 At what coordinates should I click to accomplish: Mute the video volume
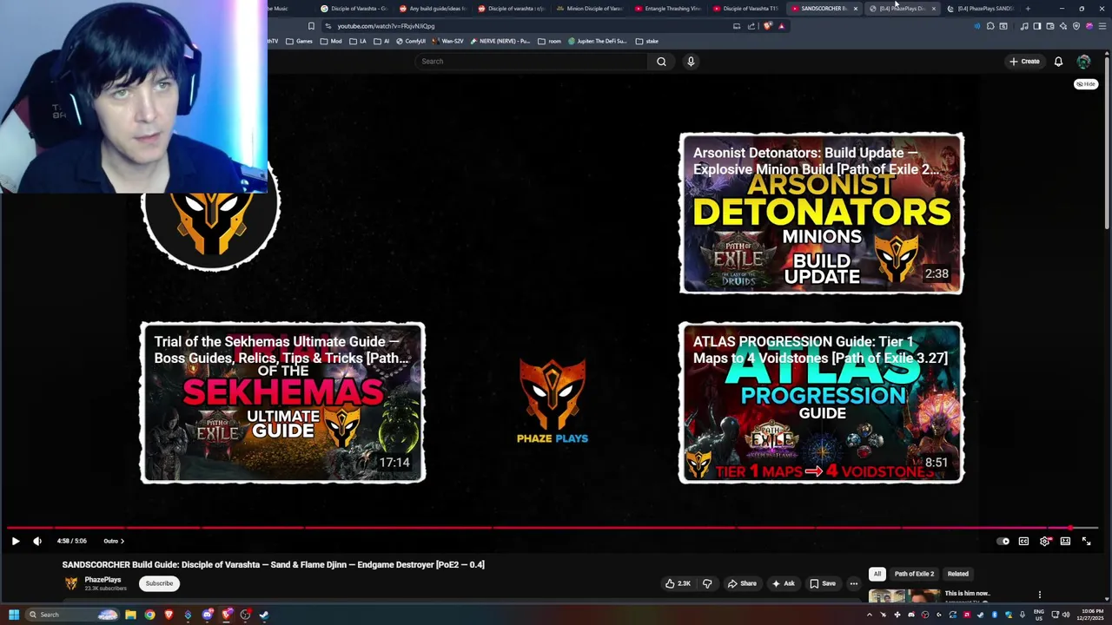click(x=37, y=541)
